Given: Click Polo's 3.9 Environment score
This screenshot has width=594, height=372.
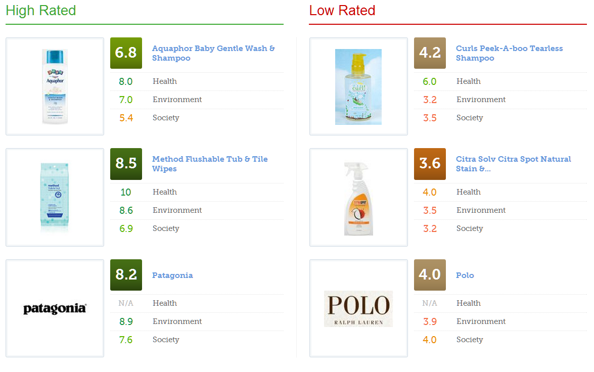Looking at the screenshot, I should pyautogui.click(x=430, y=321).
